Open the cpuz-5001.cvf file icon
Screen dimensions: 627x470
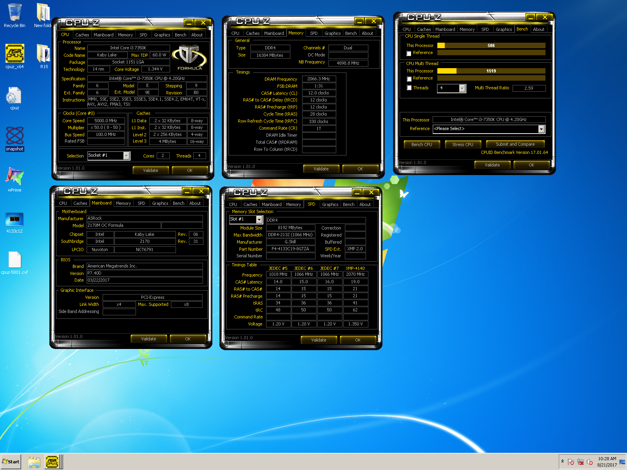click(x=14, y=263)
